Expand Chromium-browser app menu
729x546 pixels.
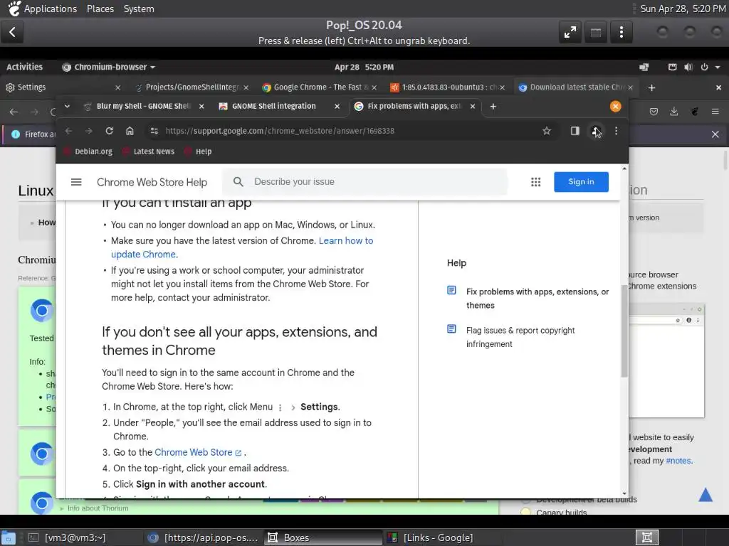(108, 68)
